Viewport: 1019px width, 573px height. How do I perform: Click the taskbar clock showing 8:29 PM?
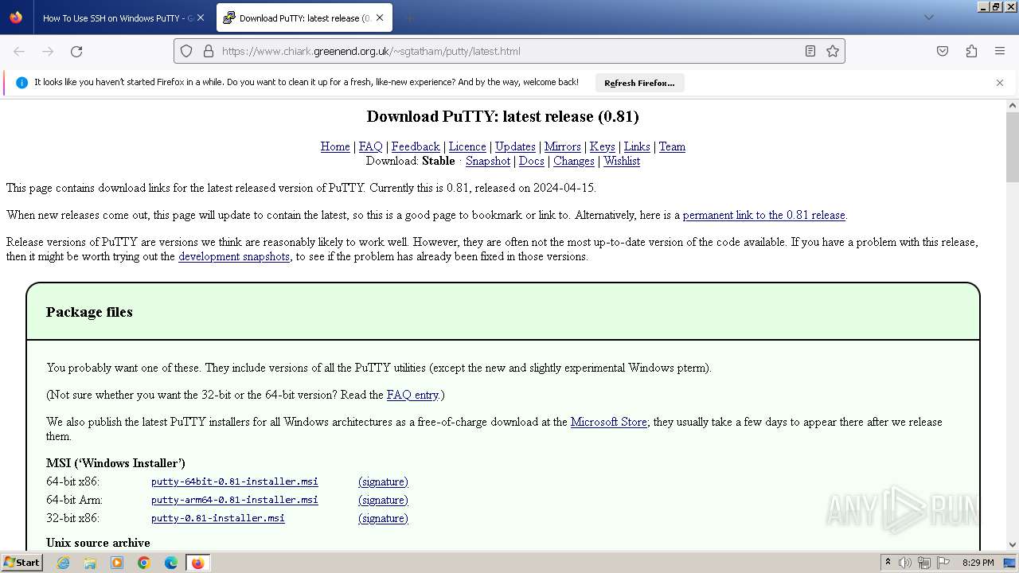point(978,563)
